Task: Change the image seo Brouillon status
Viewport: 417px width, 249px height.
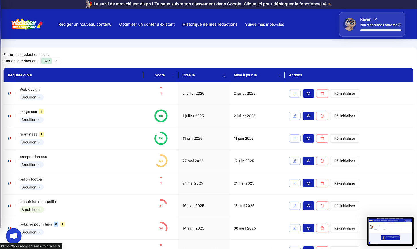Action: (31, 120)
